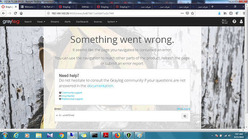Switch to the Be Part of tab
Viewport: 248px width, 139px height.
pos(47,7)
